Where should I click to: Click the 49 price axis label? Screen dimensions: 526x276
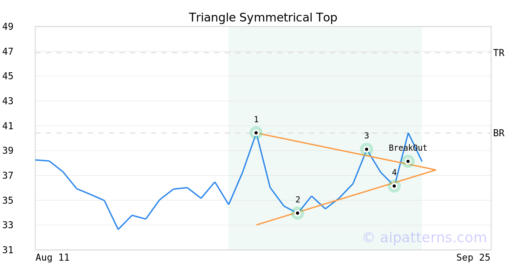pyautogui.click(x=8, y=27)
